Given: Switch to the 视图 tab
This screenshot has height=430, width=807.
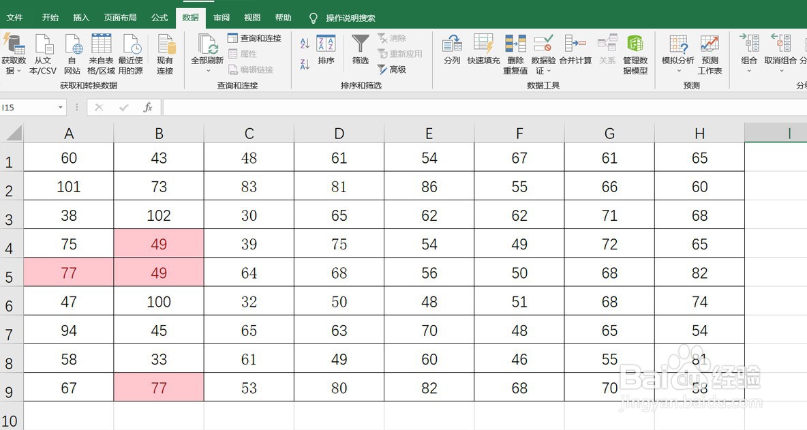Looking at the screenshot, I should (x=252, y=18).
